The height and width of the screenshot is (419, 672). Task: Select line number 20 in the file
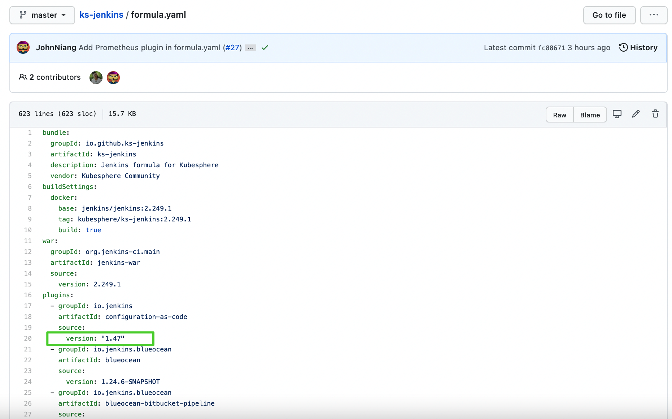coord(28,338)
